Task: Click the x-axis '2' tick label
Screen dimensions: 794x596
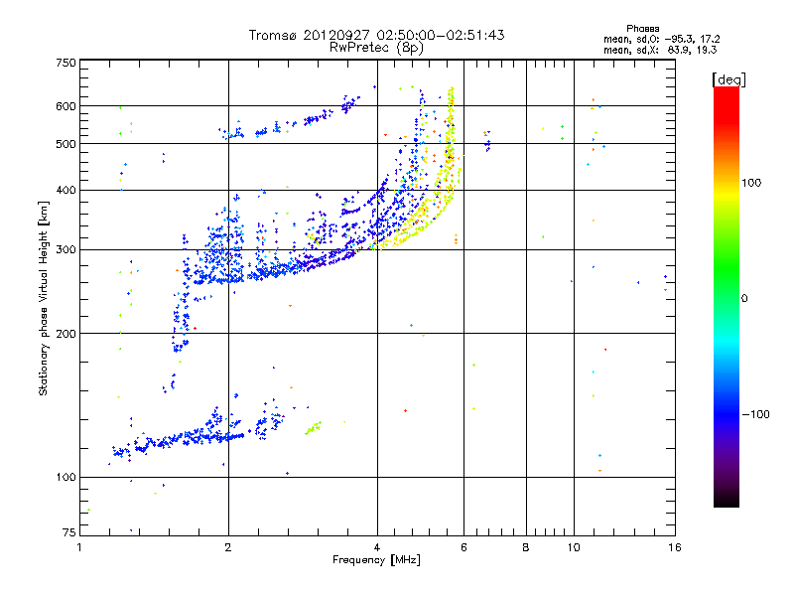Action: click(228, 547)
